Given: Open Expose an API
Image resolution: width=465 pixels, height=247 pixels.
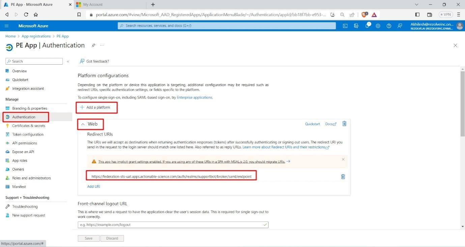Looking at the screenshot, I should tap(23, 152).
